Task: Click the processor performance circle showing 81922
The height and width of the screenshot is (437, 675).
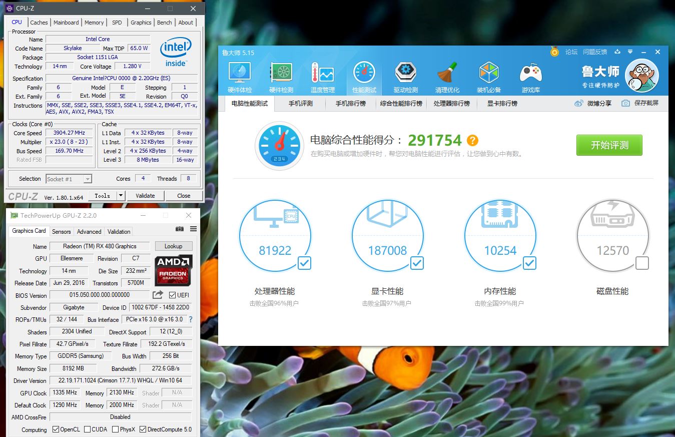Action: pos(275,235)
